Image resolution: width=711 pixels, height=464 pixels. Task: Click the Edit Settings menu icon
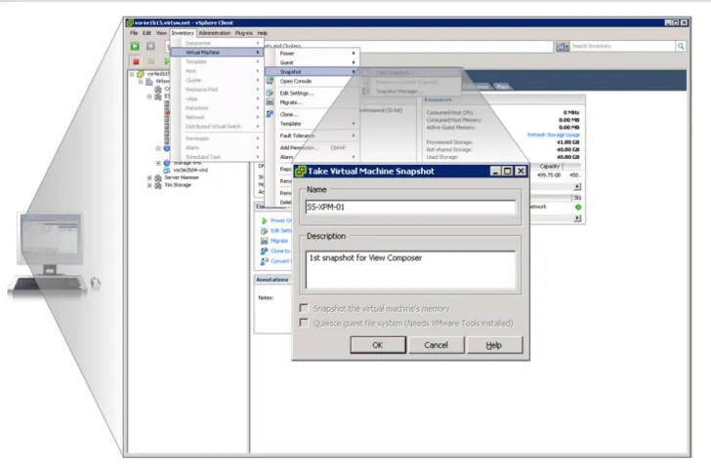click(x=270, y=93)
